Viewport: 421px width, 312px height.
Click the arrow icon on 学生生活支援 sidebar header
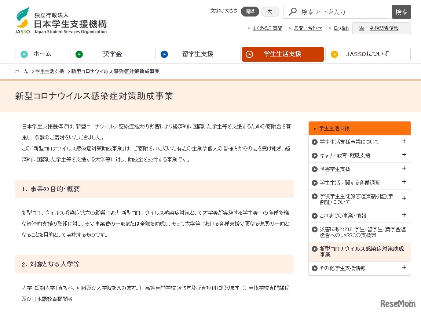[314, 128]
